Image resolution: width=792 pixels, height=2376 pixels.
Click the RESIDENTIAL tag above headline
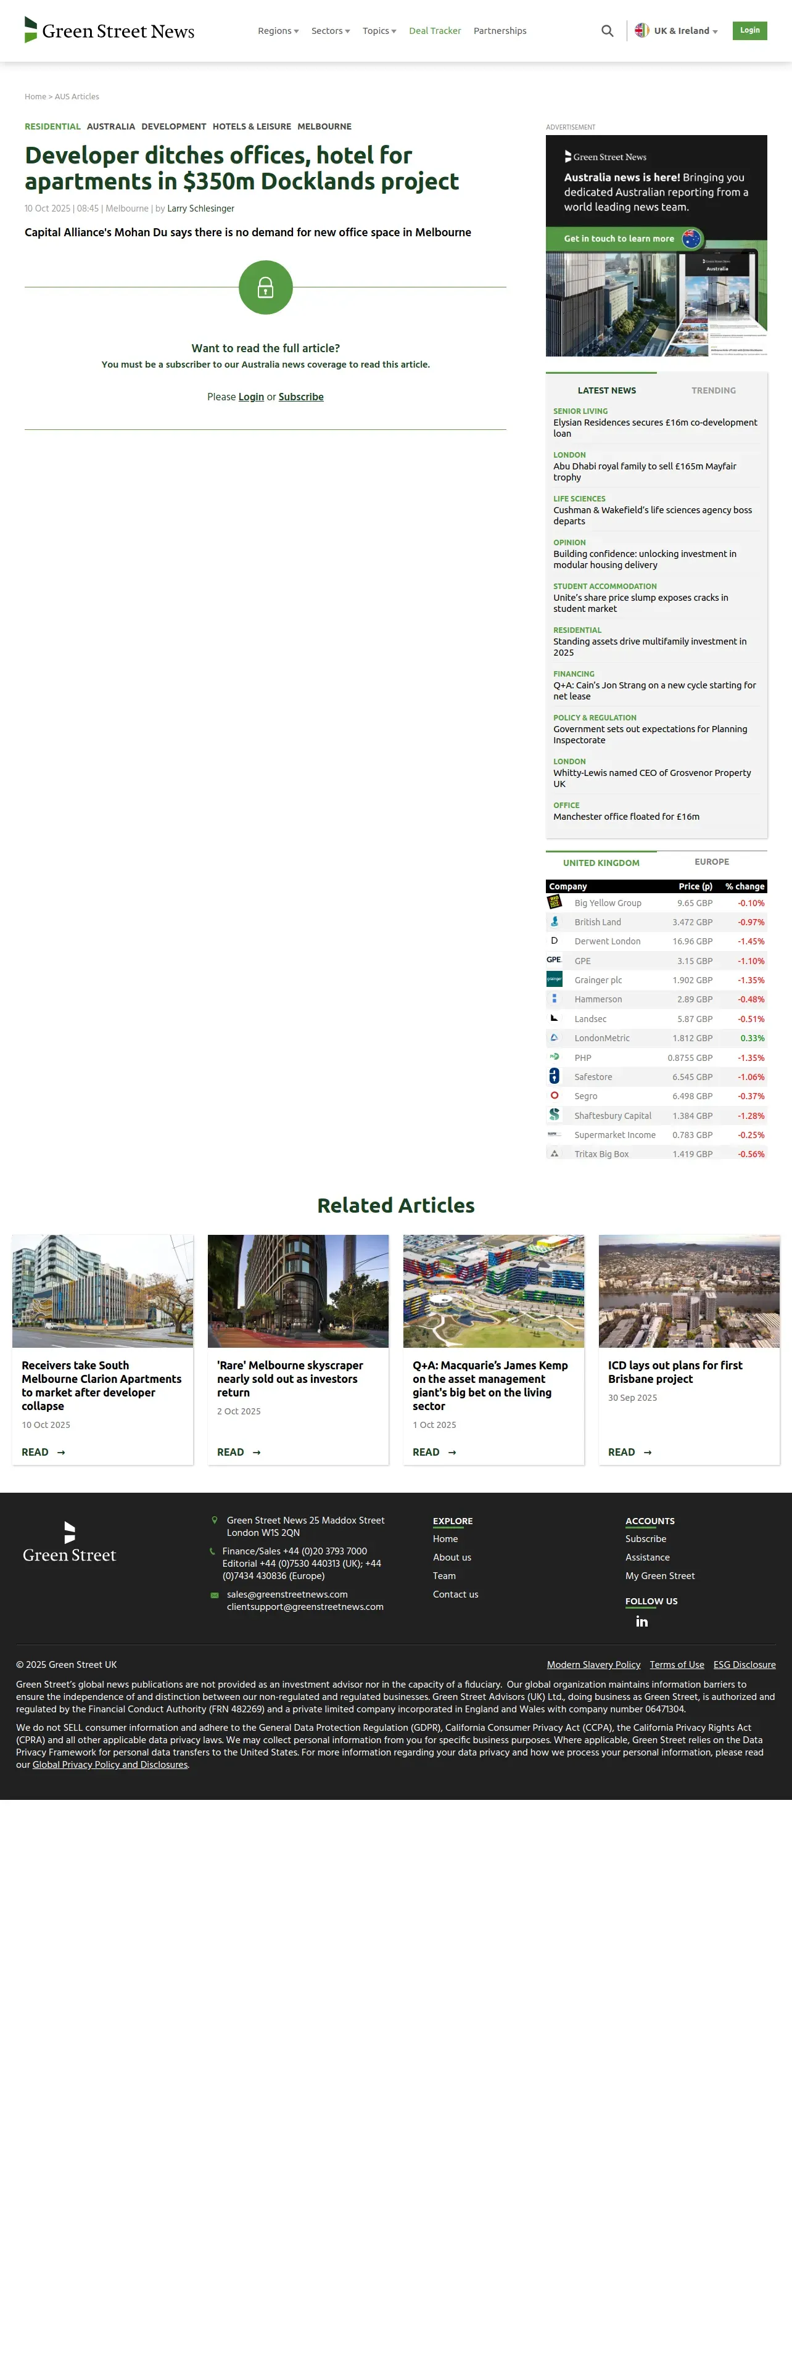(52, 126)
